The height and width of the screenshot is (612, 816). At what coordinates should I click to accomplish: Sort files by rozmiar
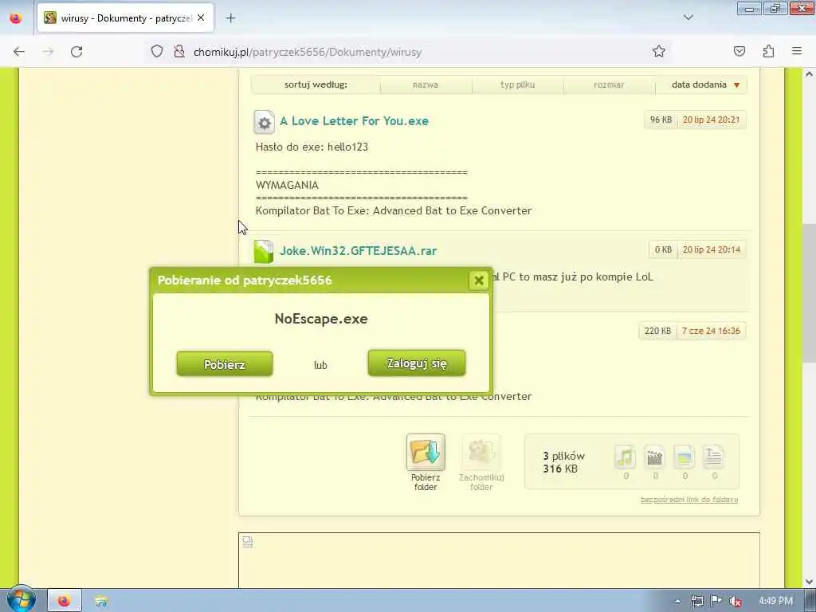click(x=608, y=84)
